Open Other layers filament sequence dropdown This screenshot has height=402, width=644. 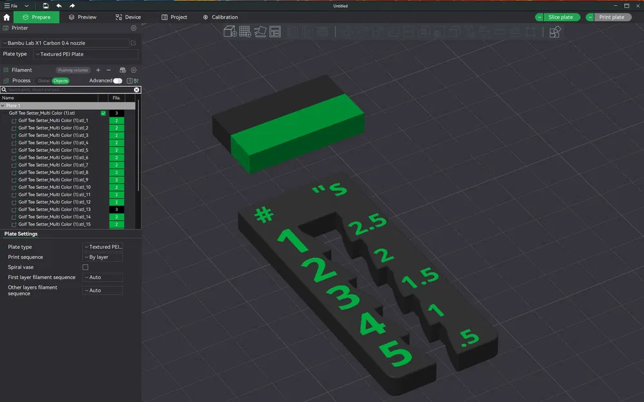click(x=102, y=291)
